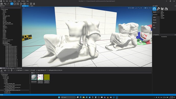Navigate forward in Content browser

(8, 70)
